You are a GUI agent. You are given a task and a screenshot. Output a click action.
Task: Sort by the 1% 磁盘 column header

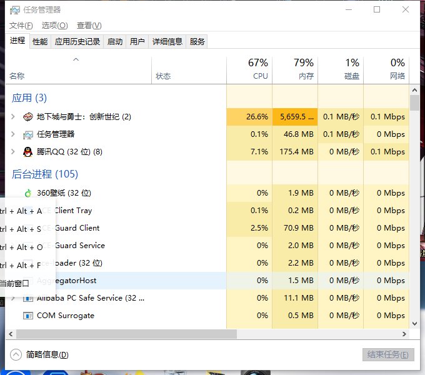(x=341, y=70)
